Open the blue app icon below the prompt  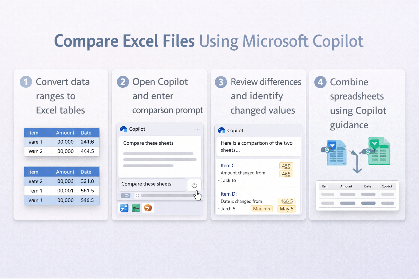point(124,208)
